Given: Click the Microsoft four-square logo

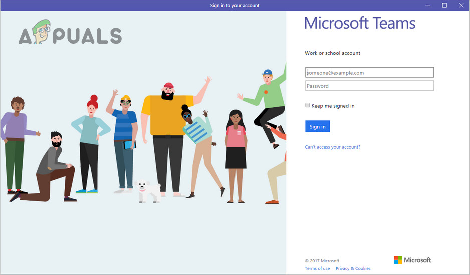Looking at the screenshot, I should point(398,260).
